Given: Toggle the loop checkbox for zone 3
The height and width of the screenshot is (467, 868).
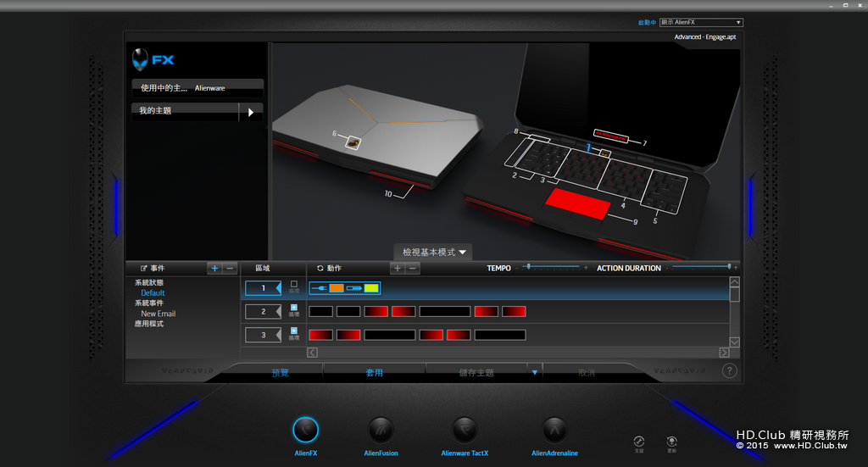Looking at the screenshot, I should [294, 331].
